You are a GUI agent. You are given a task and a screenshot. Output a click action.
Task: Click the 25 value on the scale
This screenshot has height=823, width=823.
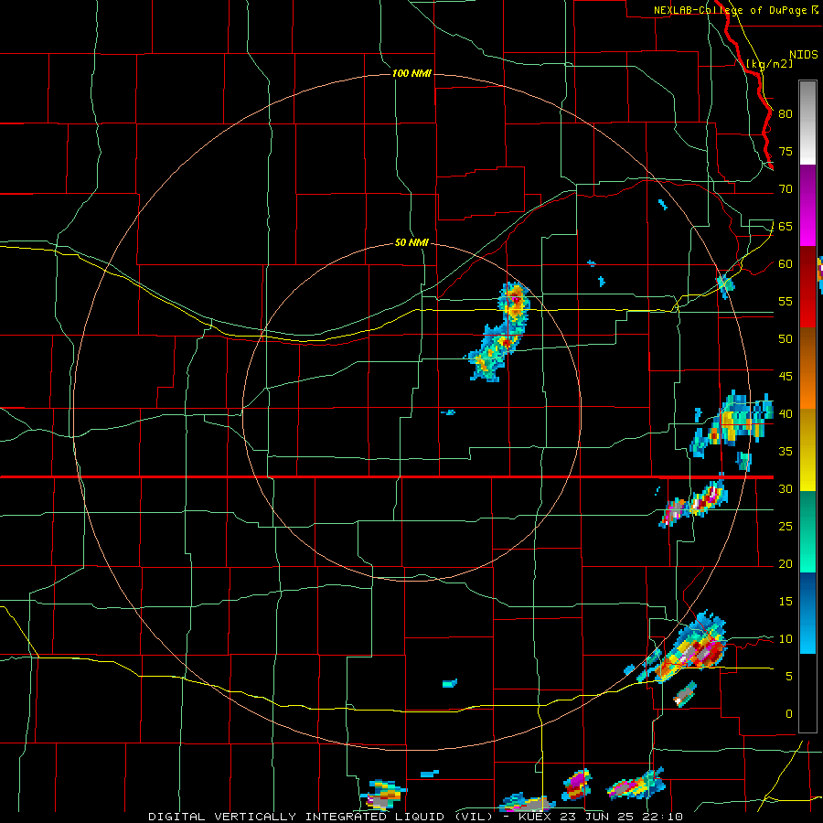point(786,527)
